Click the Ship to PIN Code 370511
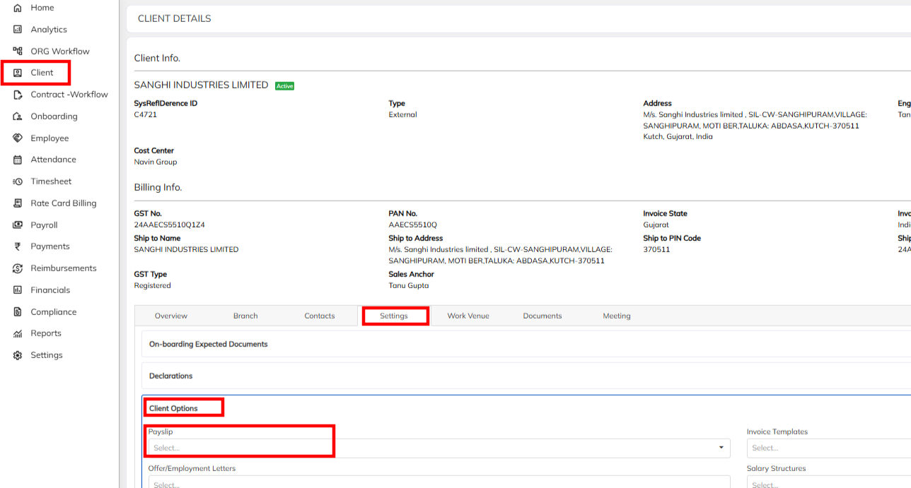The image size is (911, 488). point(656,249)
